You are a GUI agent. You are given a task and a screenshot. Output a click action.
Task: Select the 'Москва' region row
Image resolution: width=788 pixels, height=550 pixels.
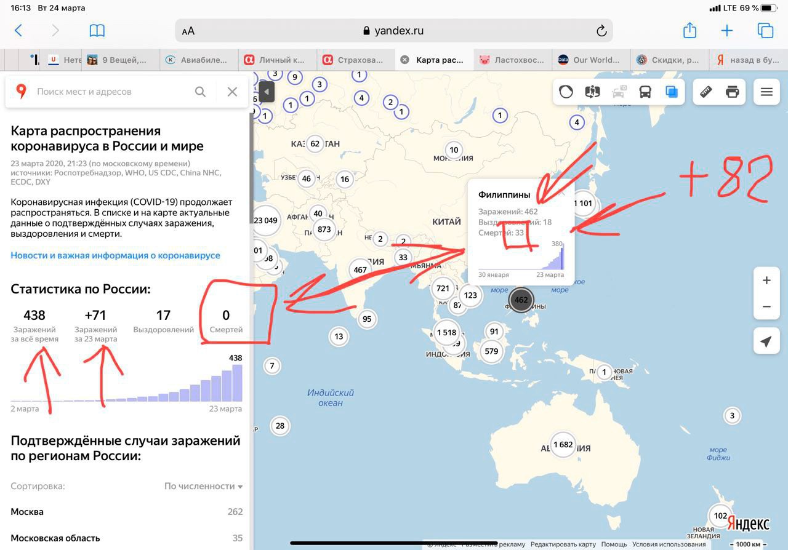(127, 512)
